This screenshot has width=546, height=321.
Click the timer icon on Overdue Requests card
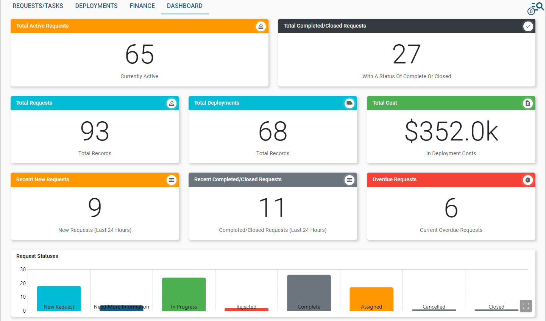point(528,180)
